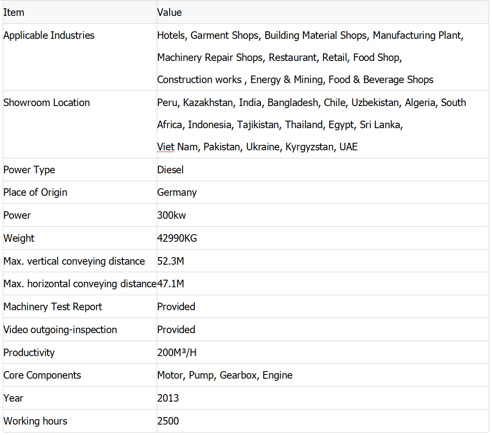Select the 'Video outgoing-inspection' label cell
492x435 pixels.
tap(80, 329)
